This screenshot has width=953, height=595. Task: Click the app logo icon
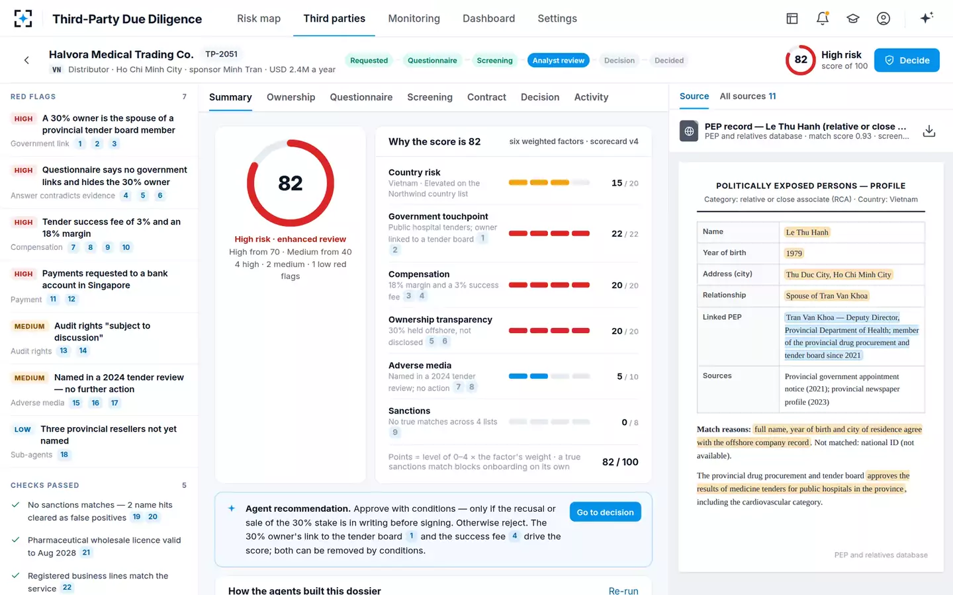coord(23,19)
